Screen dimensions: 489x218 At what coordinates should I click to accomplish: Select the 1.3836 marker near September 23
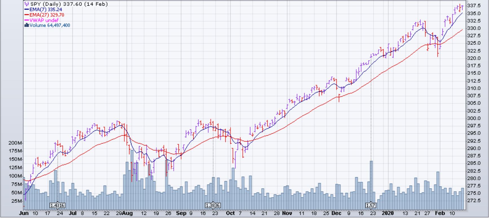point(213,206)
